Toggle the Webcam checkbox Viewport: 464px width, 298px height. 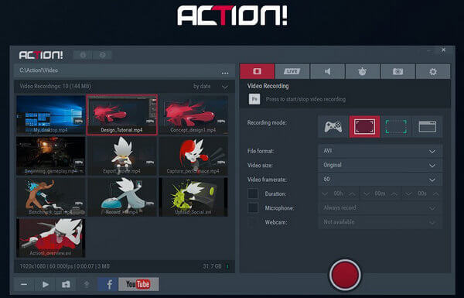[x=253, y=222]
